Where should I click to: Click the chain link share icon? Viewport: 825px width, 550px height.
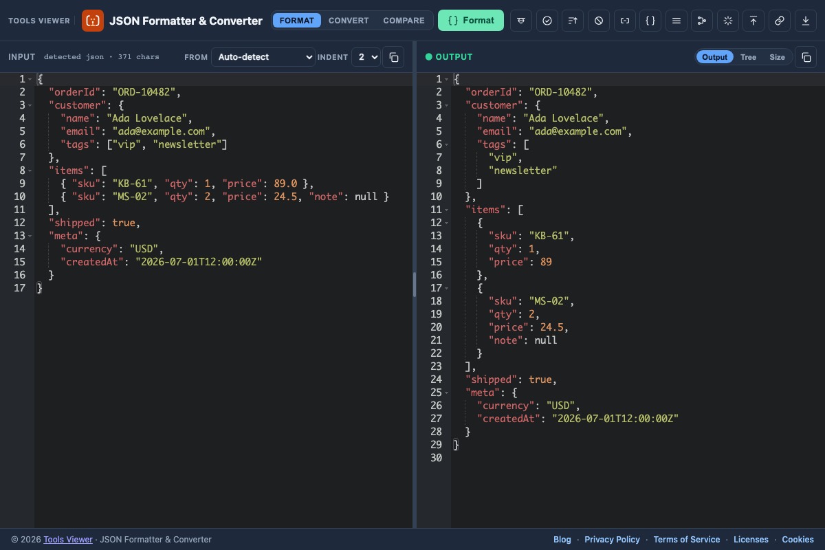pos(780,21)
